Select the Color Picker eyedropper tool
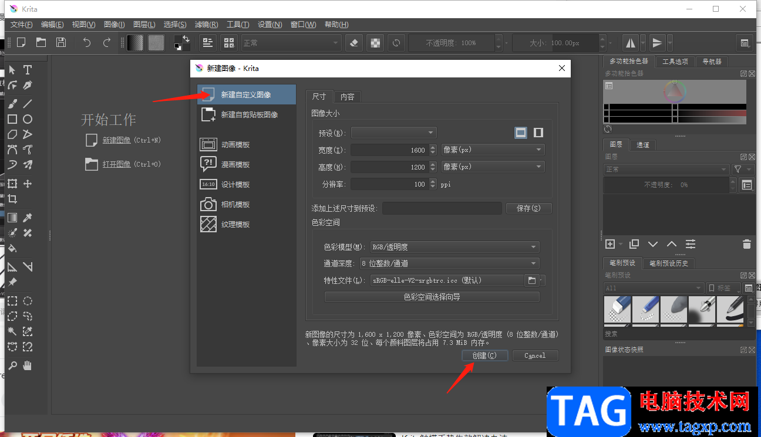Image resolution: width=761 pixels, height=437 pixels. [x=28, y=218]
